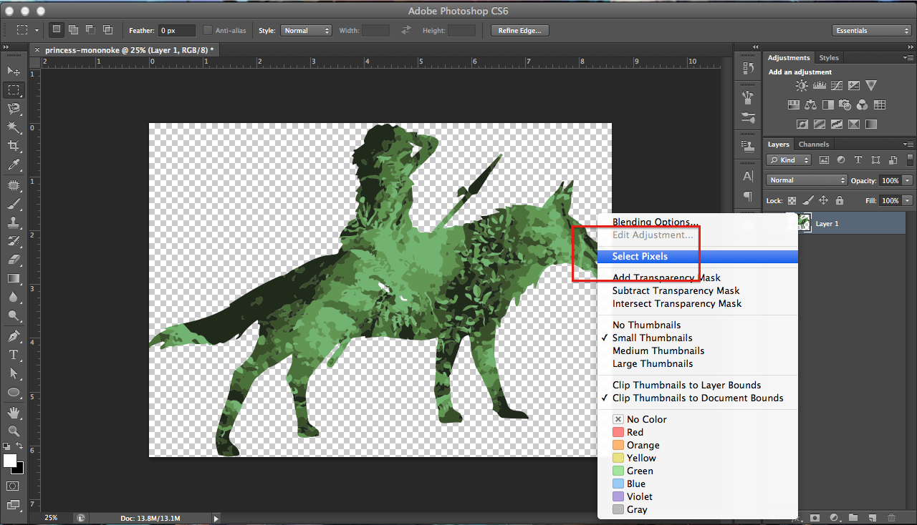Click the create new layer icon
Viewport: 917px width, 525px height.
(872, 517)
